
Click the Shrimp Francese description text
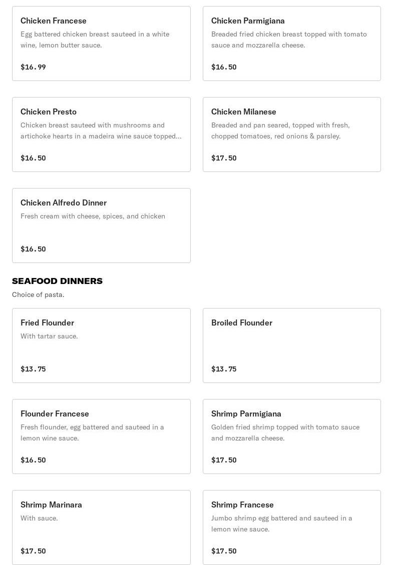(x=281, y=523)
